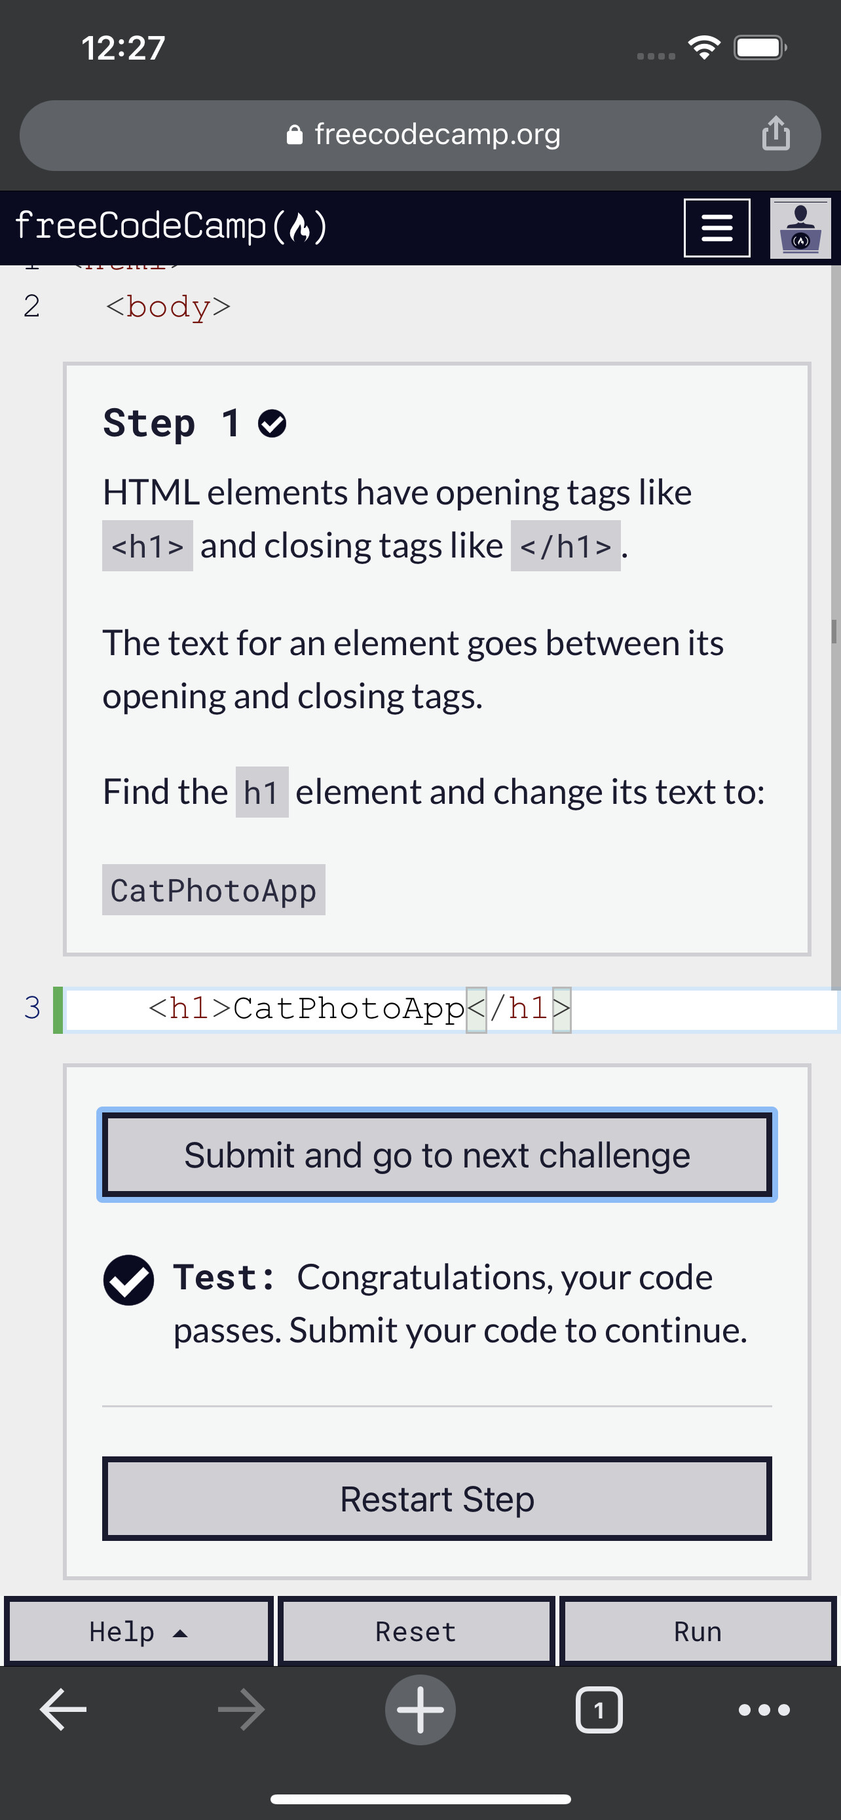Expand the Help dropdown menu
Viewport: 841px width, 1820px height.
click(138, 1631)
